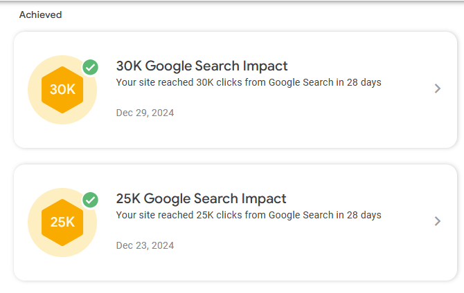Click pale yellow ring around 25K hexagon

tap(36, 236)
